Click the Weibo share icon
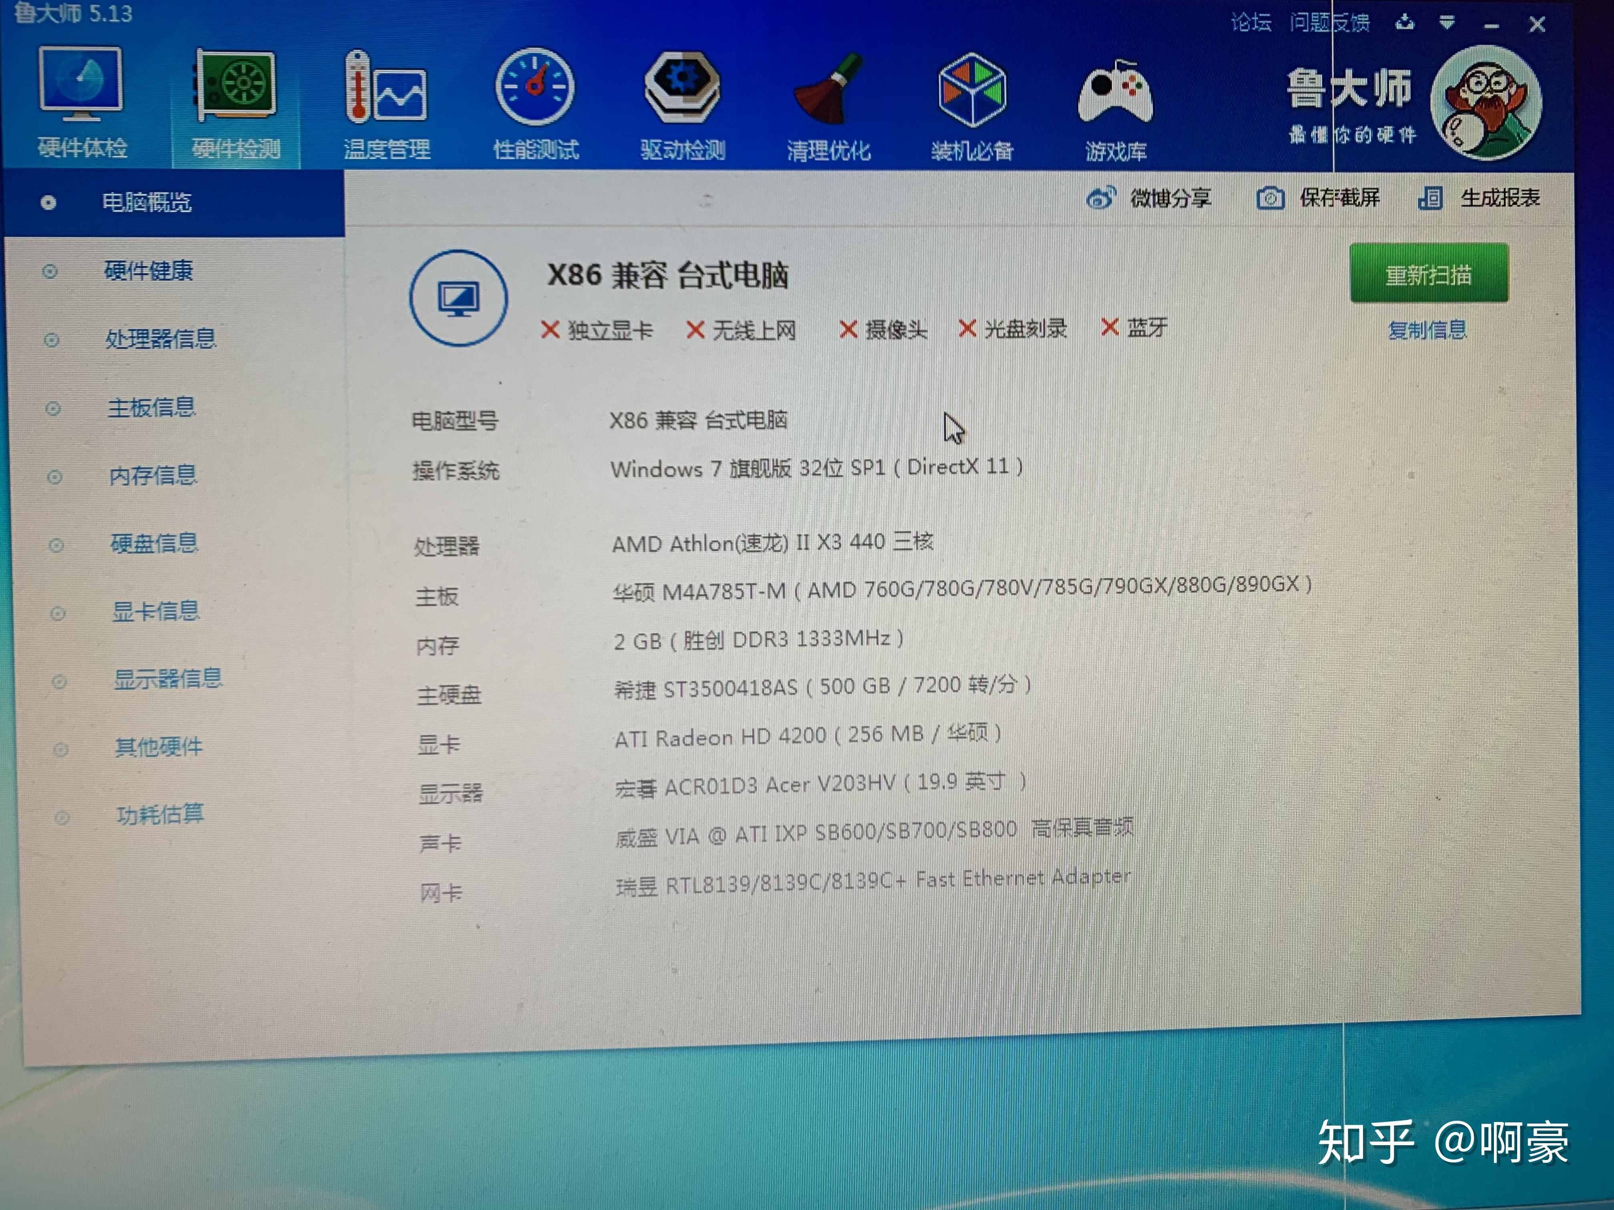The image size is (1614, 1210). click(x=1101, y=198)
